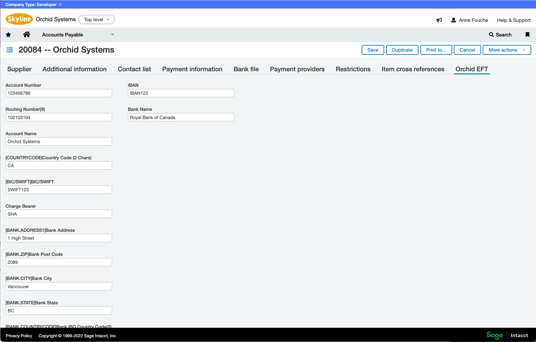
Task: Click the Country Code field containing CA
Action: coord(59,166)
